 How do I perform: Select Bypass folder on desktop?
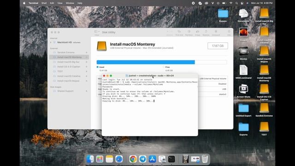223,15
